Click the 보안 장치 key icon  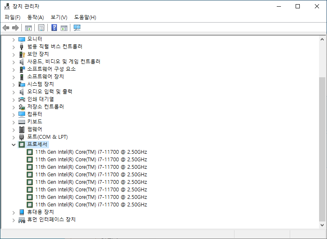click(22, 54)
